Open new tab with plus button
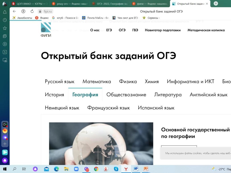Screen dimensions: 231x173 (216, 3)
